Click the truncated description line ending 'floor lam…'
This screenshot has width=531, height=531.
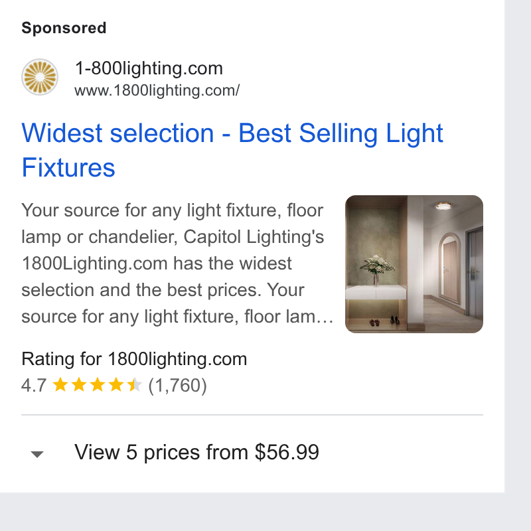coord(177,317)
